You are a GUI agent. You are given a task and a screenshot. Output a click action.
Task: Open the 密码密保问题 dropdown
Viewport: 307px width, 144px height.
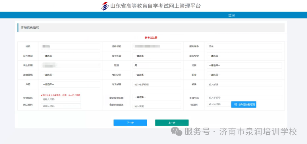(x=157, y=97)
